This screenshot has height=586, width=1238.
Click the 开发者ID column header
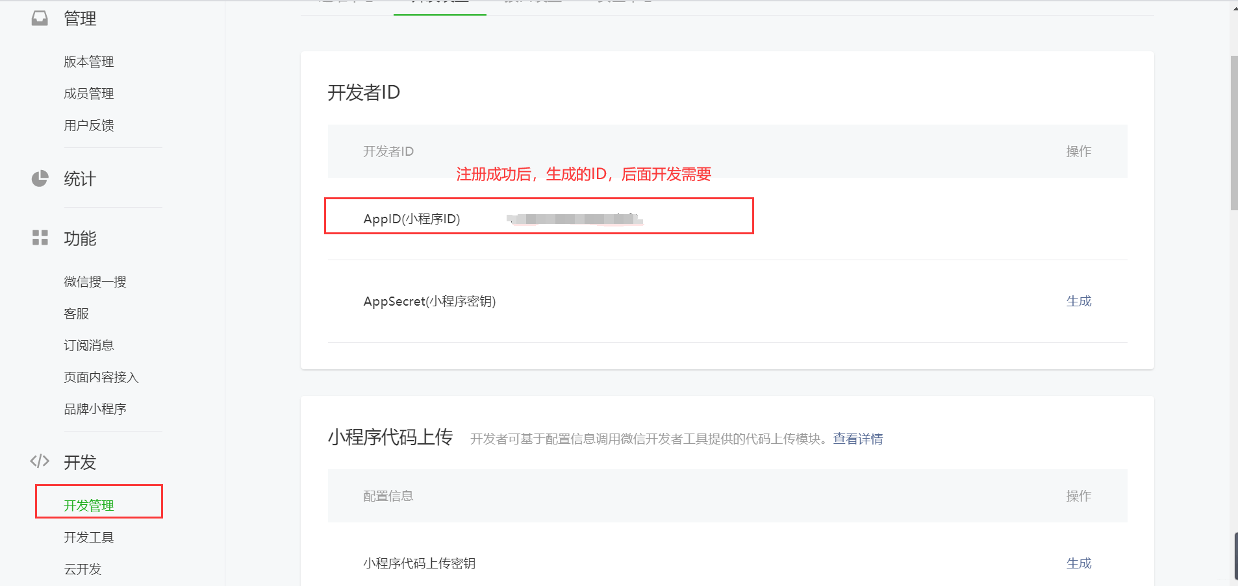click(388, 151)
